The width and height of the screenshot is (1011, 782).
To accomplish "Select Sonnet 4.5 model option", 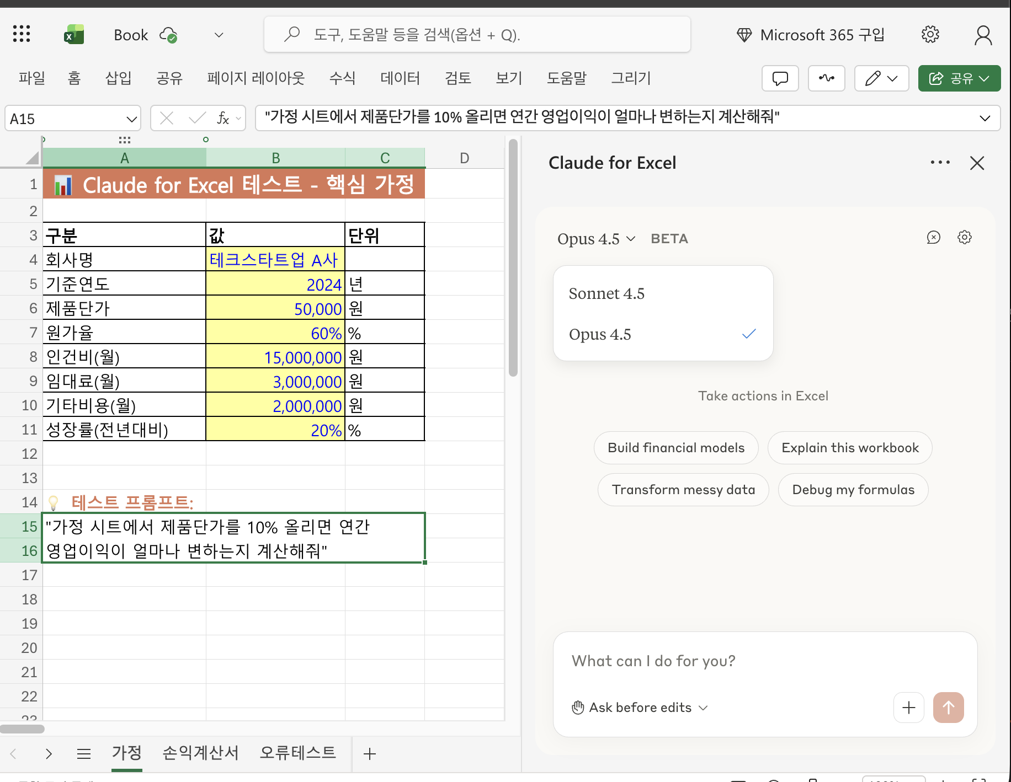I will [663, 293].
